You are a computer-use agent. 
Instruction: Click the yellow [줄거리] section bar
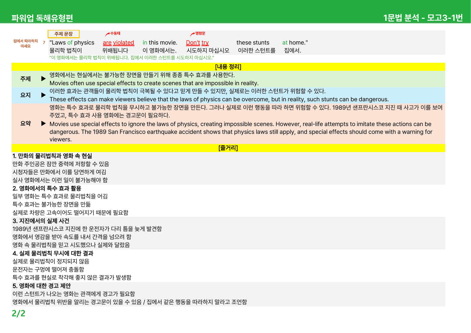pyautogui.click(x=228, y=148)
